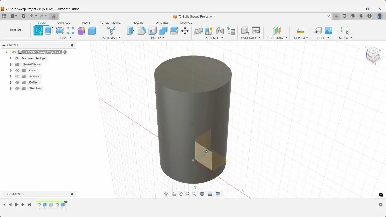386x217 pixels.
Task: Open the configuration table icon
Action: (256, 31)
